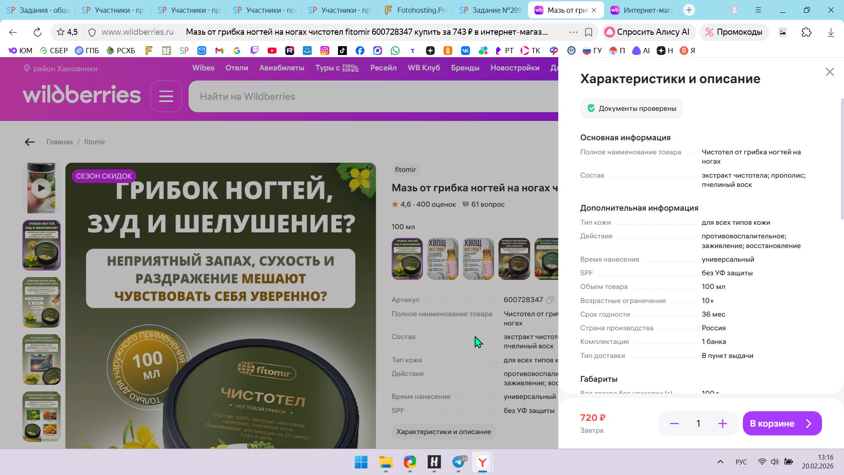844x475 pixels.
Task: Click the browser bookmark icon
Action: click(x=589, y=32)
